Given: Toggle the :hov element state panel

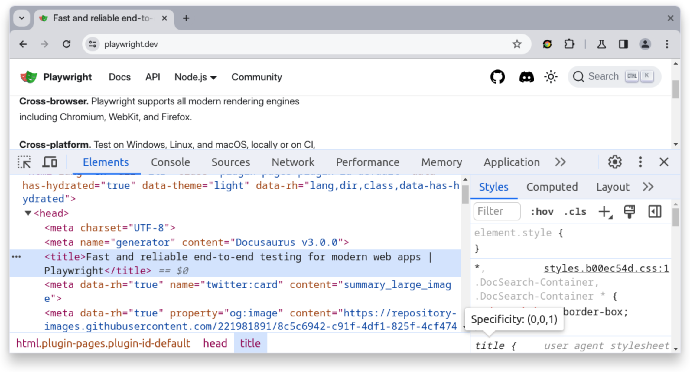Looking at the screenshot, I should (x=542, y=211).
